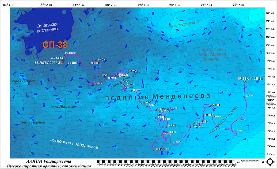Click the 28-МАЙ waypoint marker

tap(93, 84)
